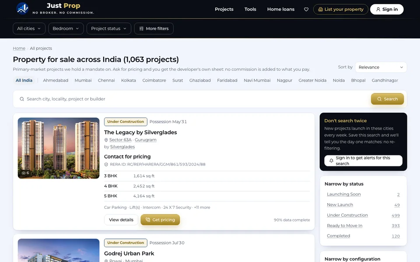Click the bell icon in alerts button
This screenshot has width=420, height=262.
tap(331, 161)
